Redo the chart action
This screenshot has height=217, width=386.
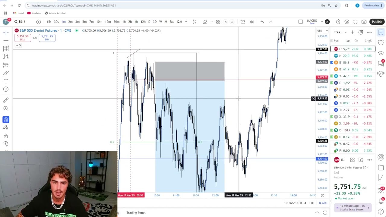pyautogui.click(x=271, y=22)
